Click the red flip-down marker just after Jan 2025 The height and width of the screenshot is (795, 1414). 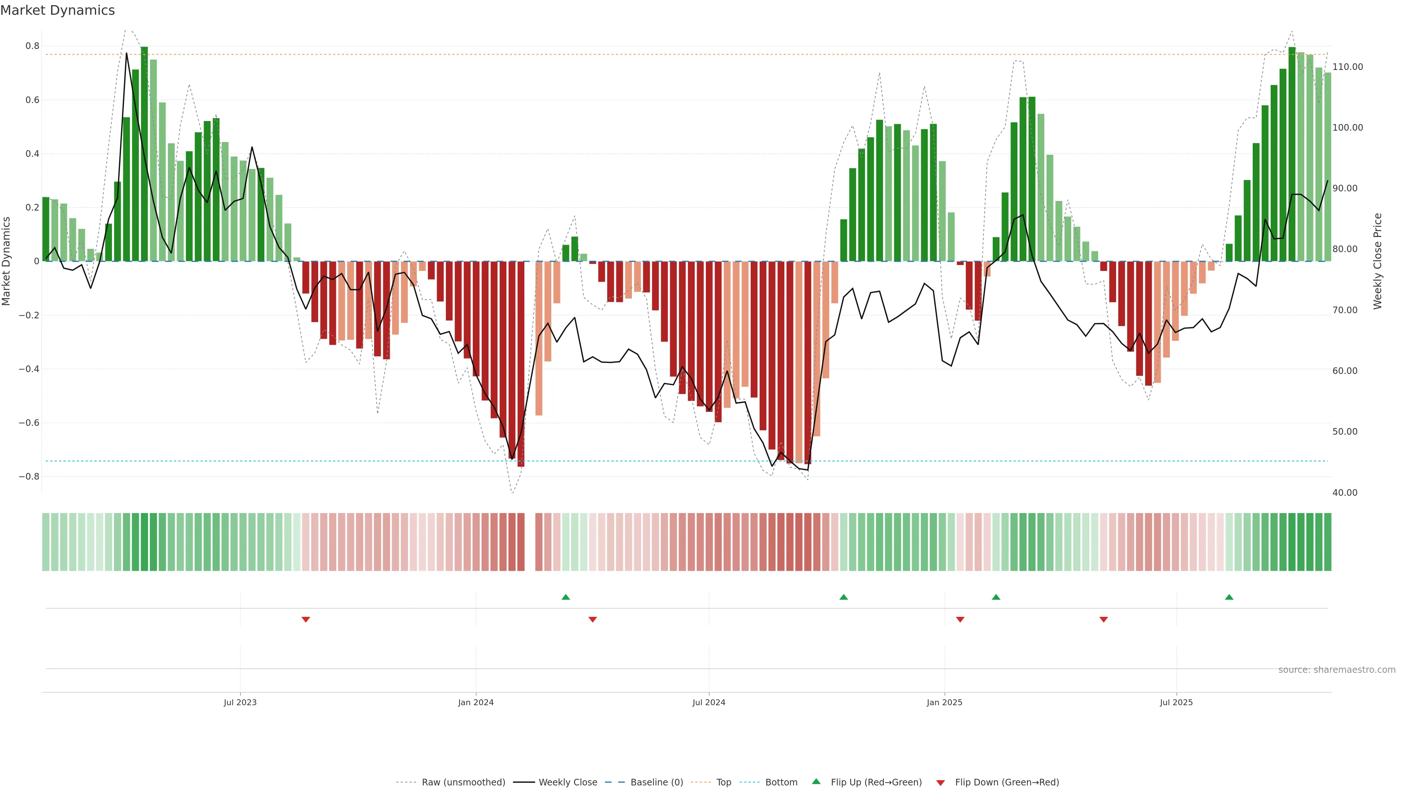960,619
